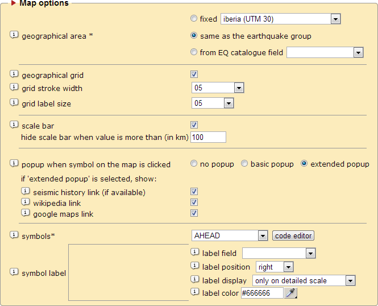This screenshot has width=378, height=306.
Task: Click the code editor button
Action: point(293,235)
